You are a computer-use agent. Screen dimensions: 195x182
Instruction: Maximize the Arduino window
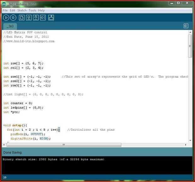coord(178,3)
